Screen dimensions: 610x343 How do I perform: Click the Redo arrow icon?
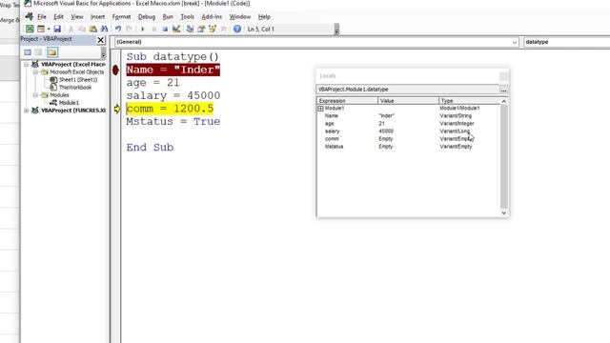tap(130, 29)
